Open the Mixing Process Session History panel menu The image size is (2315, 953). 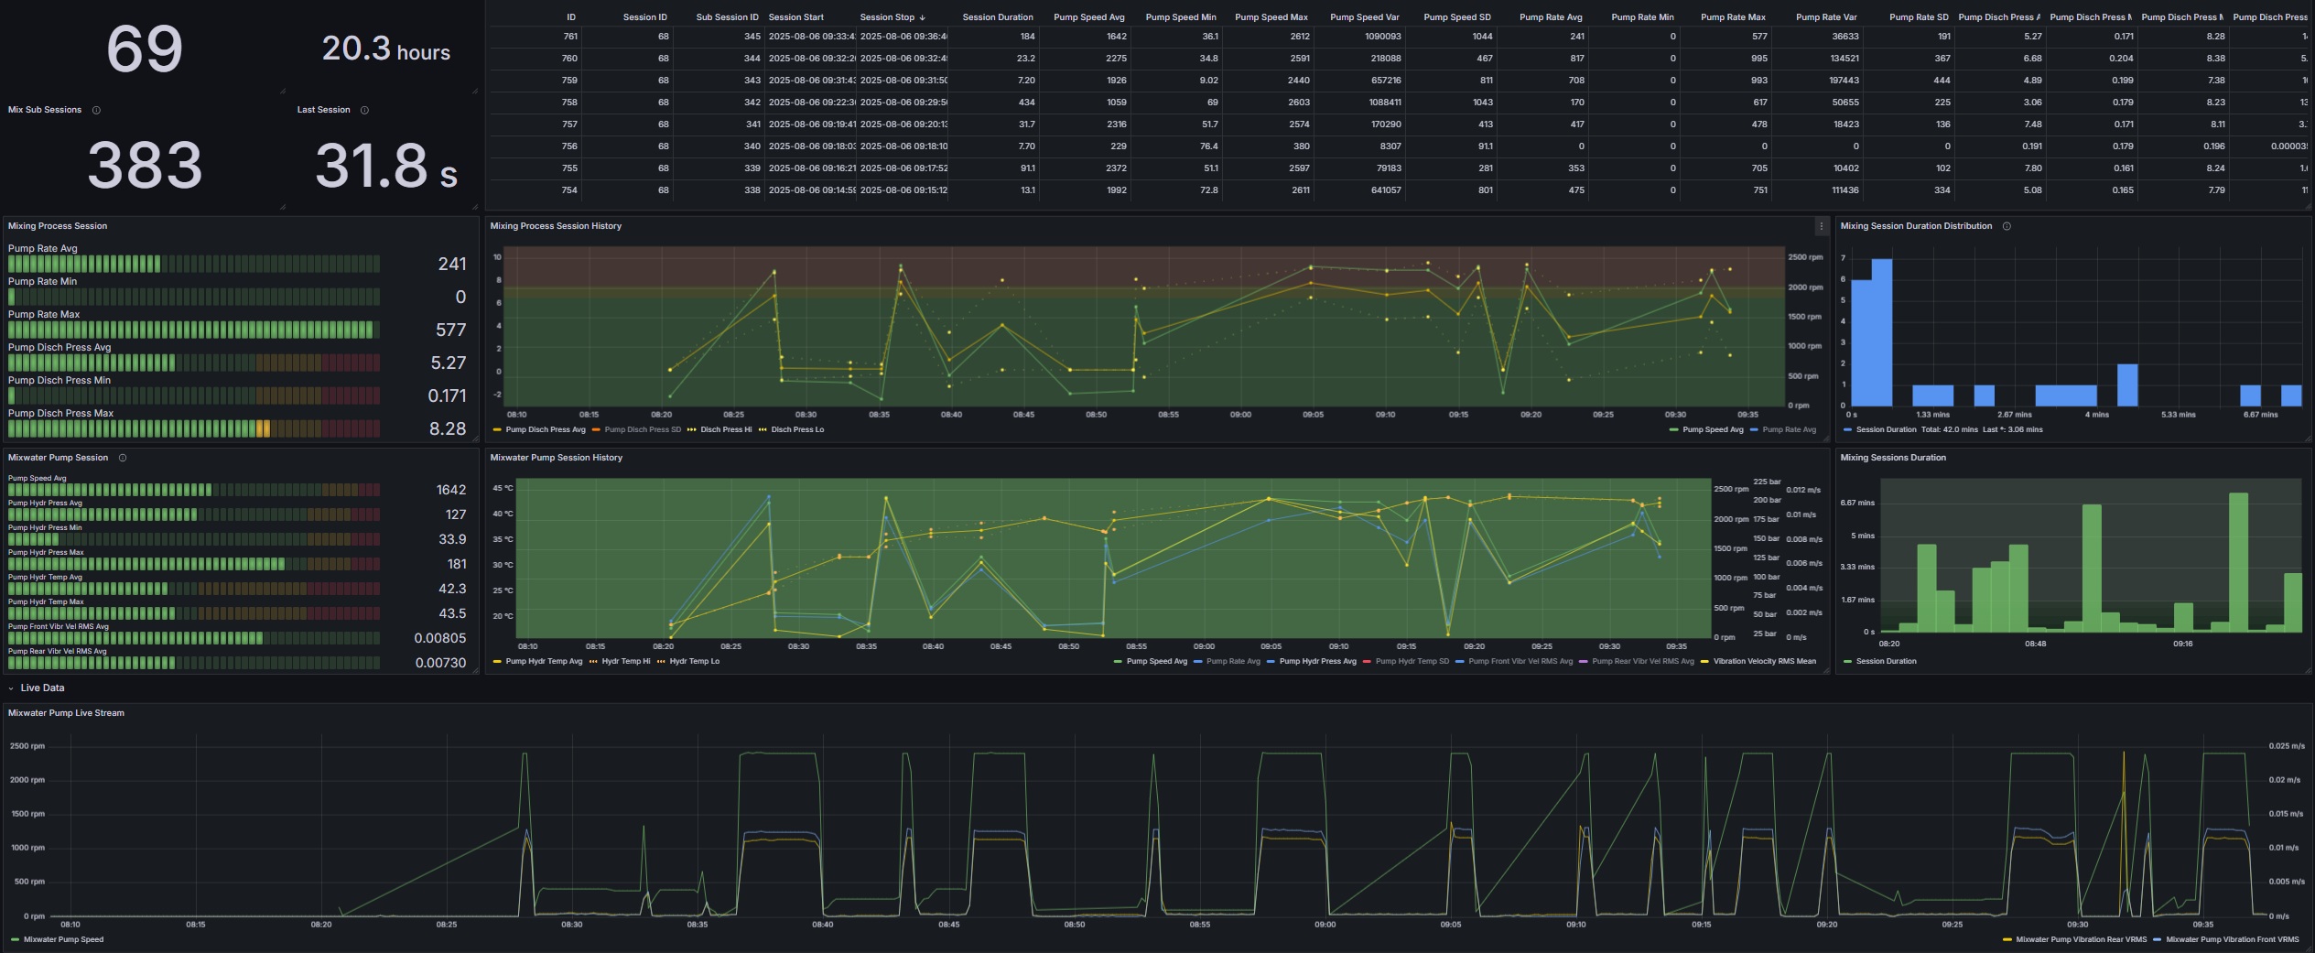[x=1821, y=226]
